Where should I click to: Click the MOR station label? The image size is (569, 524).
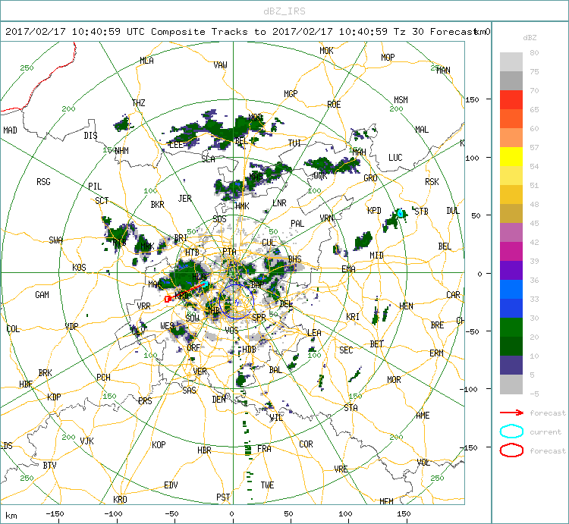(394, 380)
